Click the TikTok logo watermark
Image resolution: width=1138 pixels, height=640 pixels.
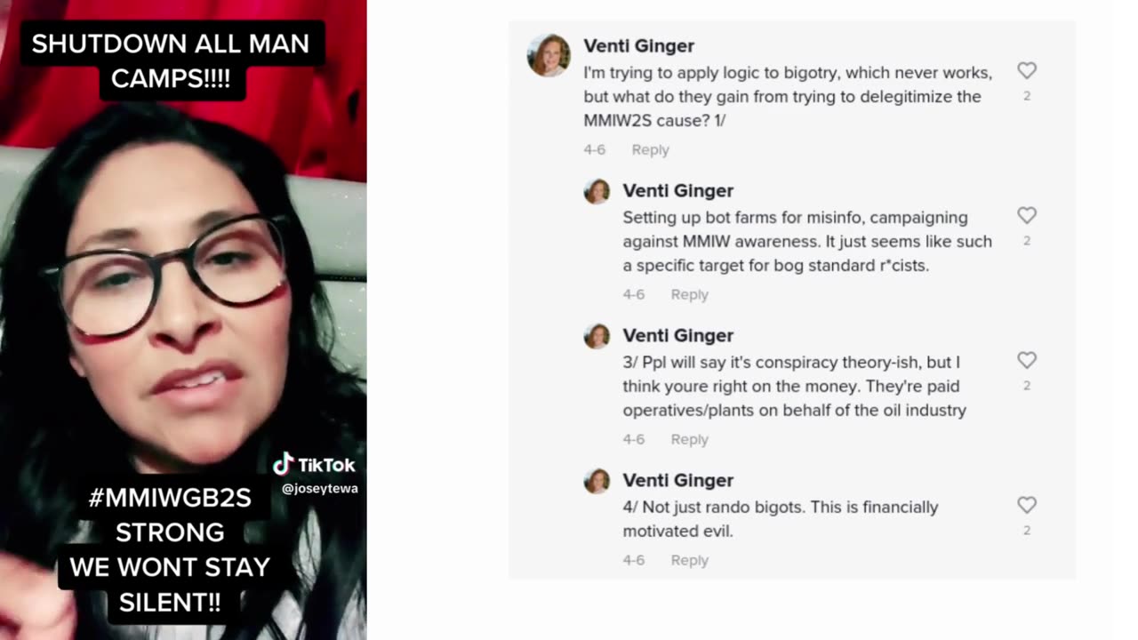[x=314, y=464]
